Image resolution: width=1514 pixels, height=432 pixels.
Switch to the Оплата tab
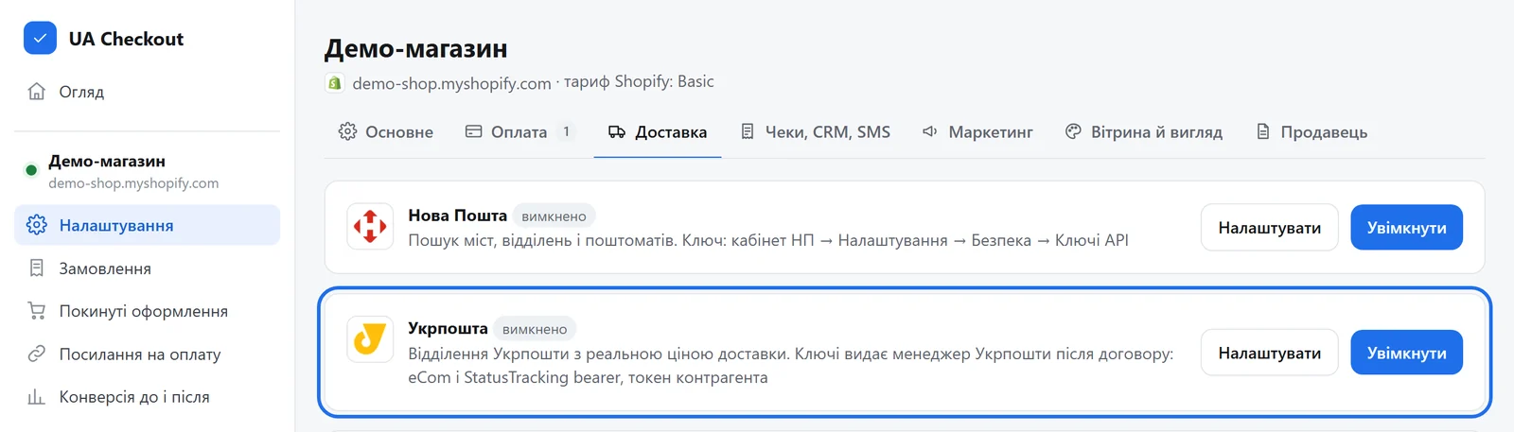click(519, 132)
